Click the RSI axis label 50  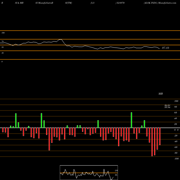pos(3,47)
